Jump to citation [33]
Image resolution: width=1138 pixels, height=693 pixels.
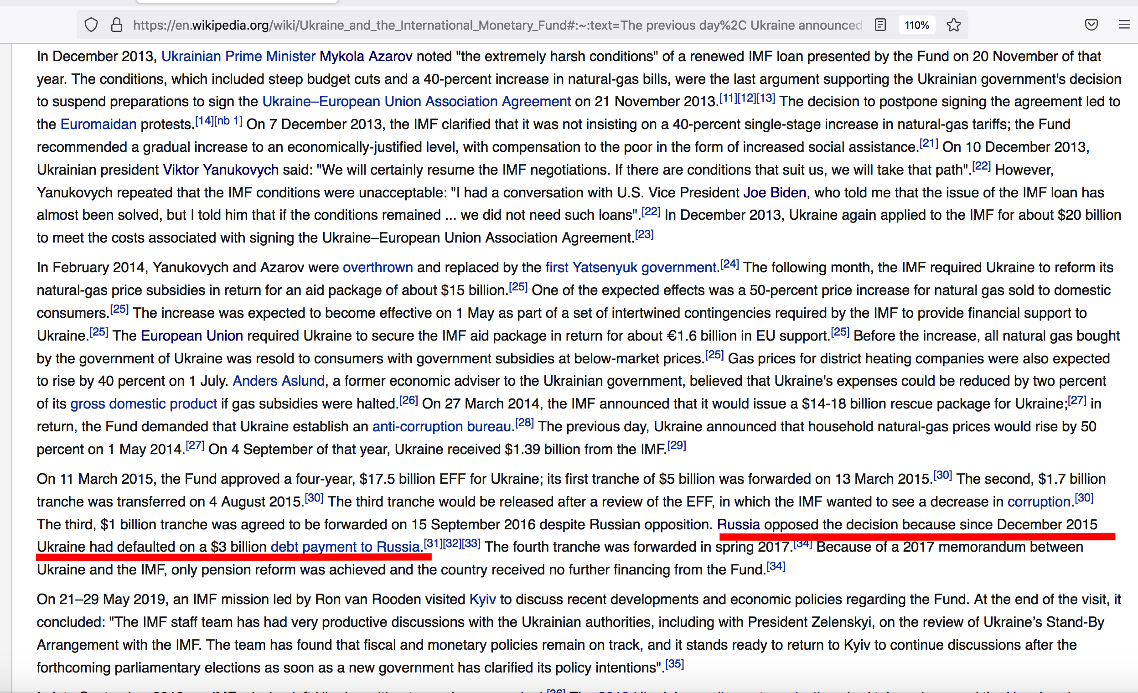click(x=471, y=543)
